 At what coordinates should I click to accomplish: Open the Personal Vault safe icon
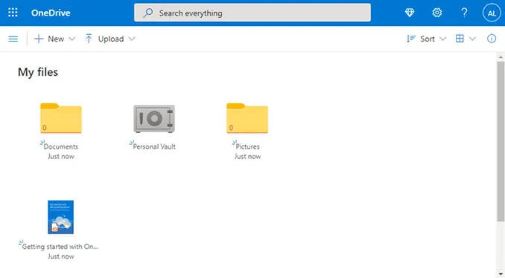tap(154, 119)
